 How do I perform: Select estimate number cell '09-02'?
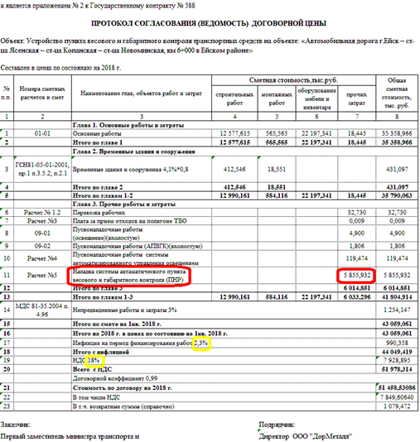42,247
